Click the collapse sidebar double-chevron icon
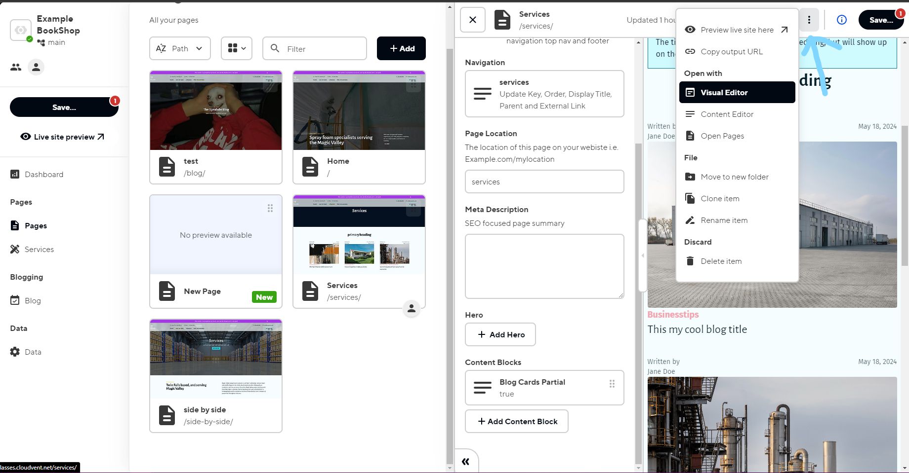Image resolution: width=909 pixels, height=473 pixels. coord(465,462)
